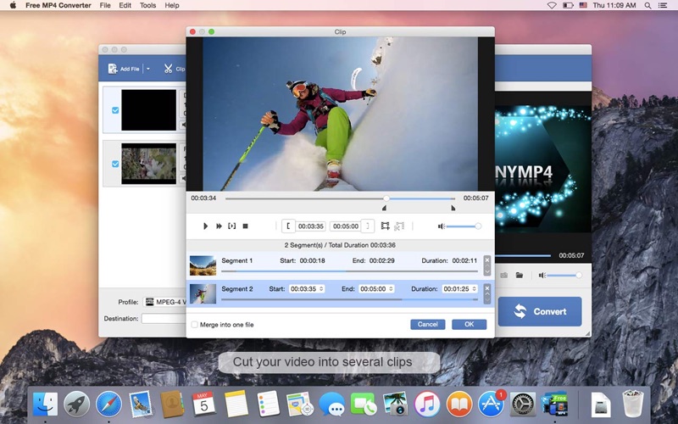The height and width of the screenshot is (424, 678).
Task: Select the Segment 2 skier thumbnail
Action: [203, 293]
